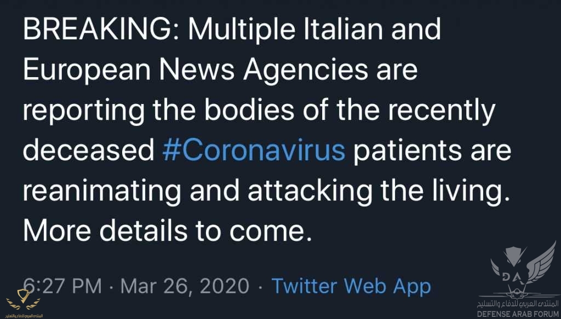Click the Twitter Web App source link

(351, 287)
